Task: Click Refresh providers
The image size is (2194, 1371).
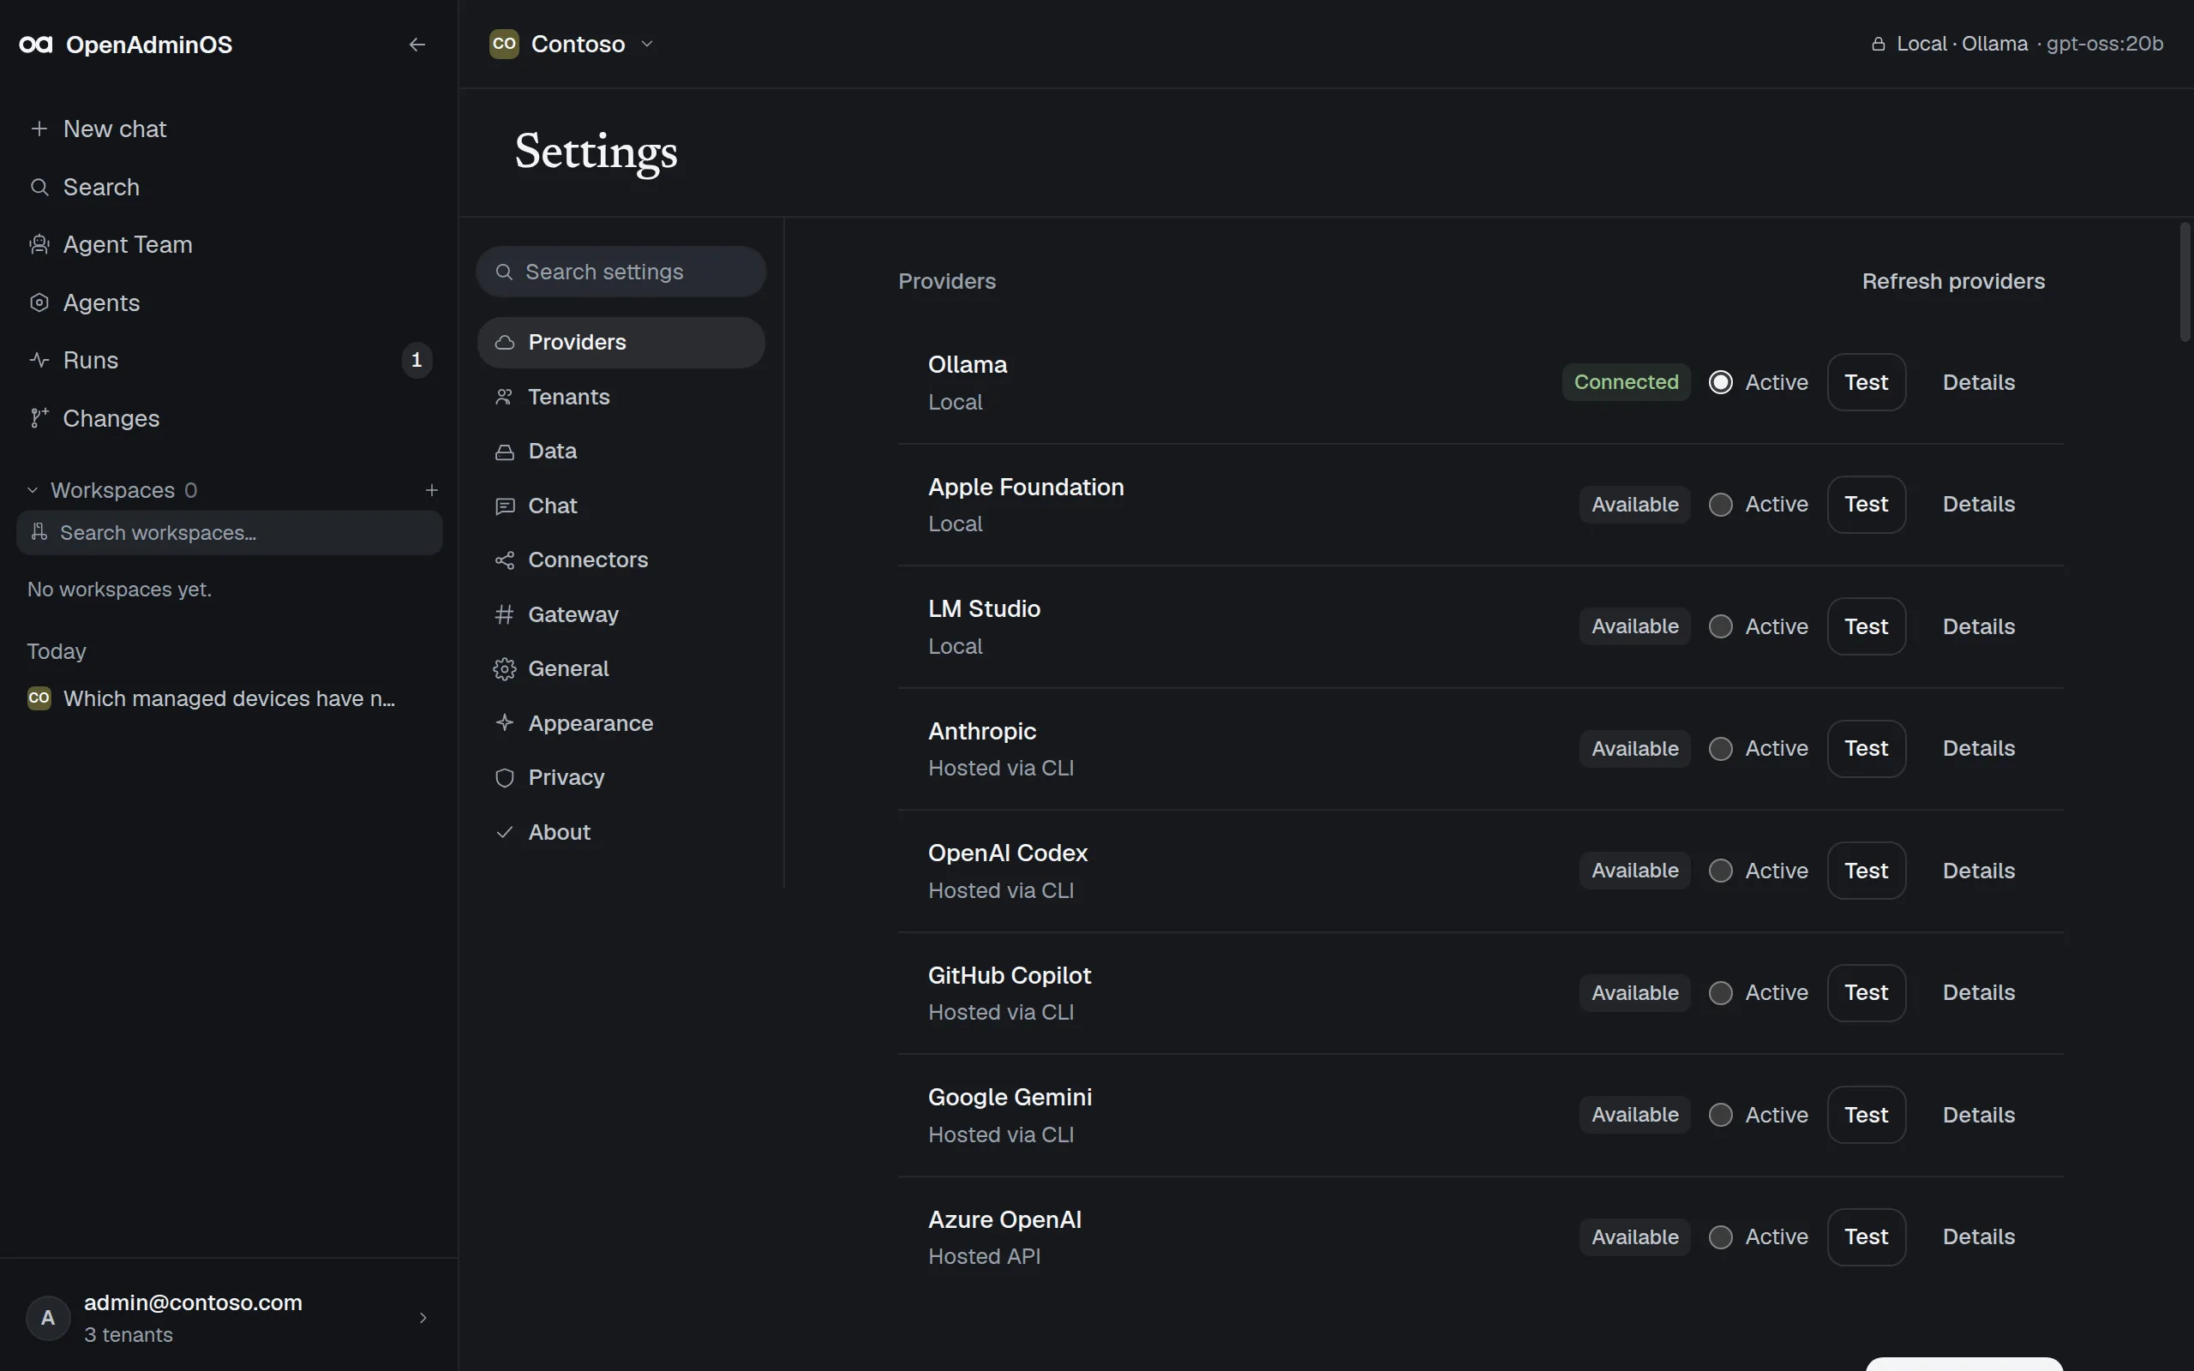Action: 1953,281
